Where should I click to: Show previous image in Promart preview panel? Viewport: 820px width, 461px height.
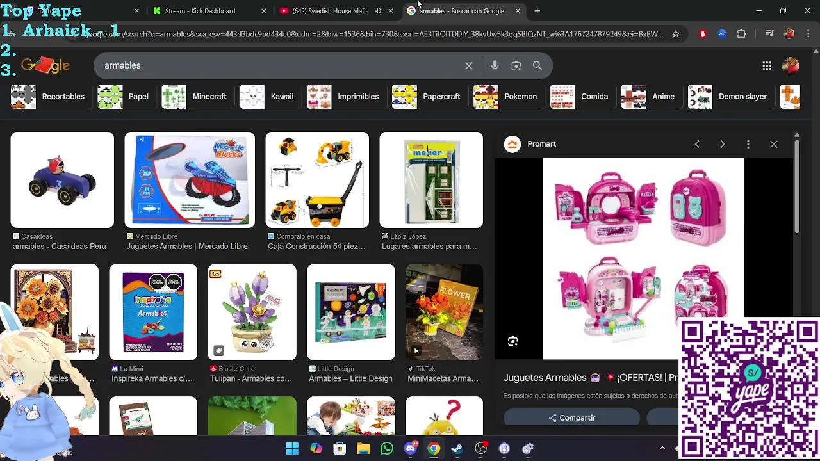point(697,144)
